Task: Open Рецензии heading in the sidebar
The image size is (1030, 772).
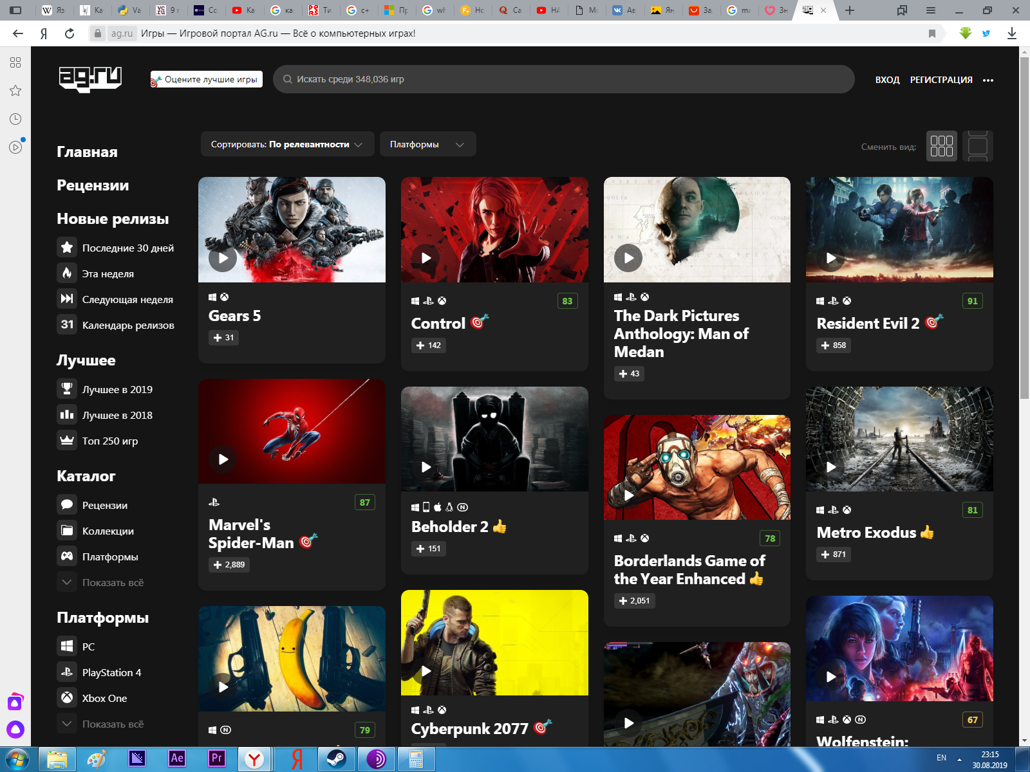Action: [x=93, y=185]
